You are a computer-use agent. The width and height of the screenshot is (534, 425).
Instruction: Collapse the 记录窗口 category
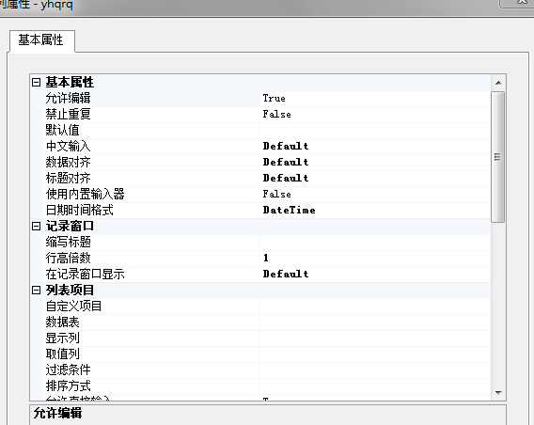(36, 226)
